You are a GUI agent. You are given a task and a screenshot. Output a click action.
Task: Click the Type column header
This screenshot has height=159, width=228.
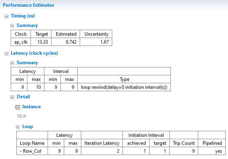(x=124, y=79)
